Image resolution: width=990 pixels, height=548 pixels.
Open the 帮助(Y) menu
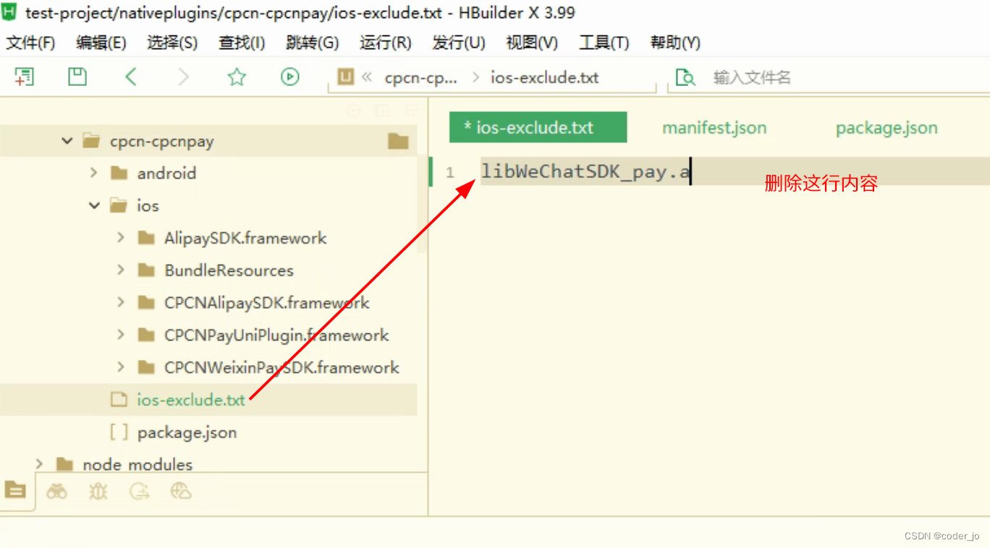pos(675,43)
